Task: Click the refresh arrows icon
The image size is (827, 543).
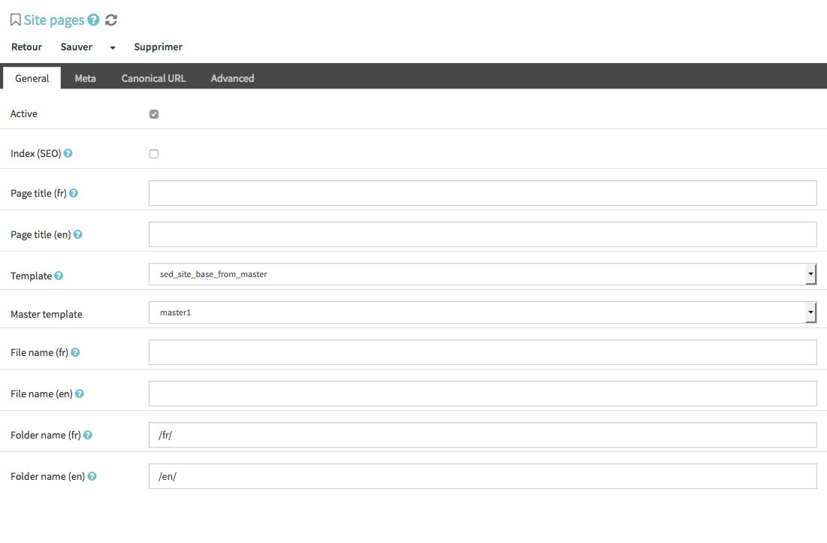Action: [x=110, y=20]
